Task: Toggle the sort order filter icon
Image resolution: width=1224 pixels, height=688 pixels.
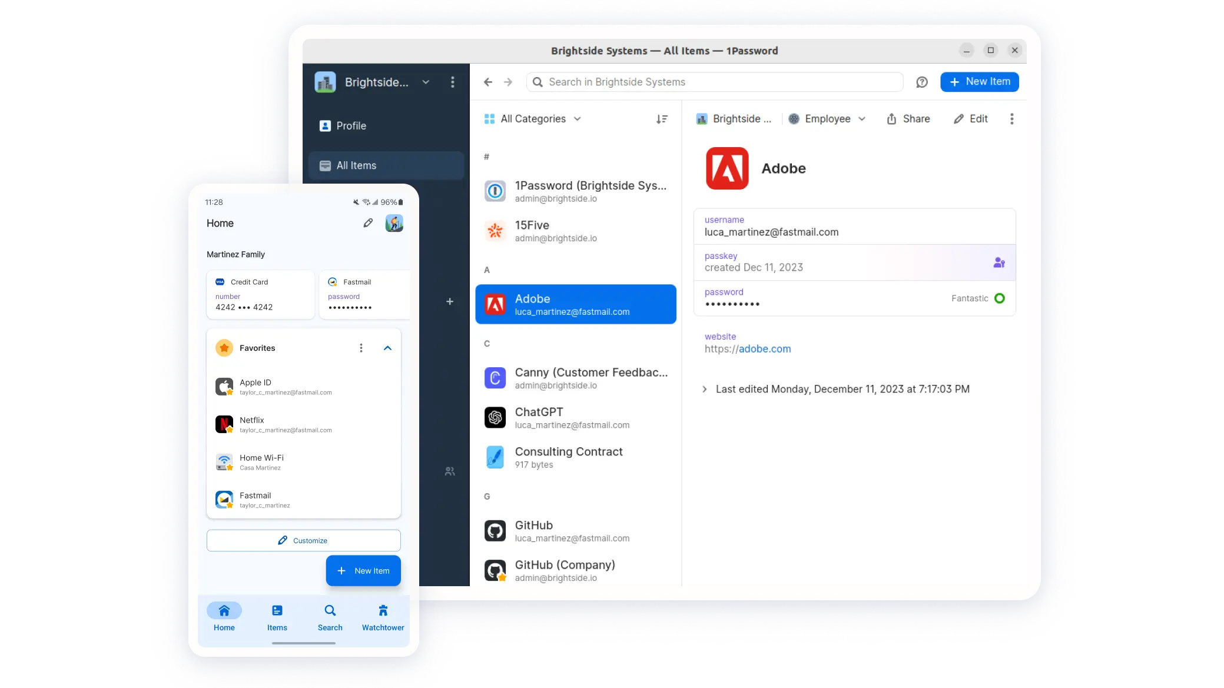Action: [662, 118]
